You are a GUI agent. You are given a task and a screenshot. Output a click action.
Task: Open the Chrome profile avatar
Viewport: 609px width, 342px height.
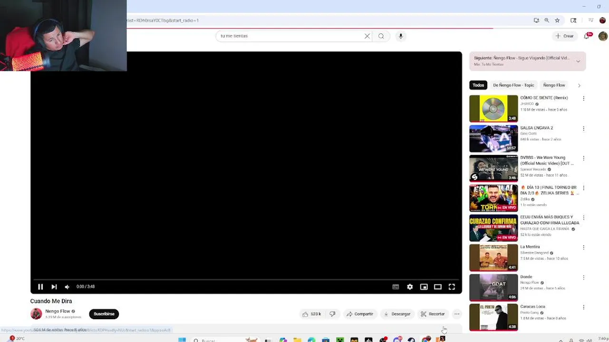click(x=603, y=20)
